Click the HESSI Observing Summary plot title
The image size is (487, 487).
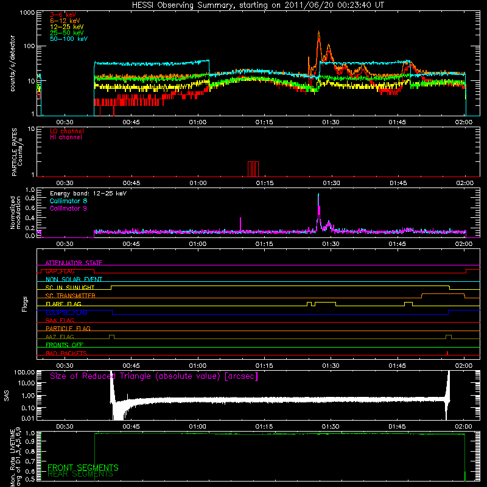(x=258, y=5)
